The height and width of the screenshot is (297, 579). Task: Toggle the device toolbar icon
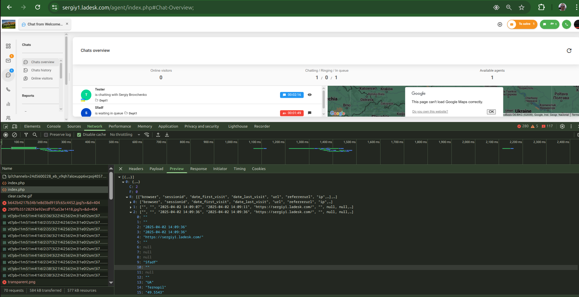[x=14, y=126]
